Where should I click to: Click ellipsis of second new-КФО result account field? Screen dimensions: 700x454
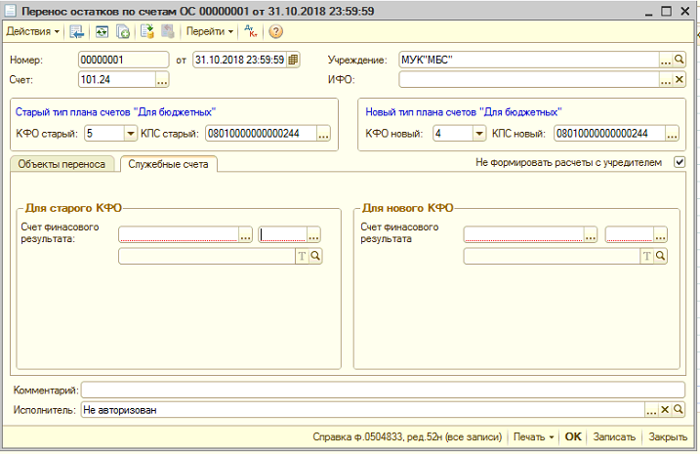pos(660,235)
